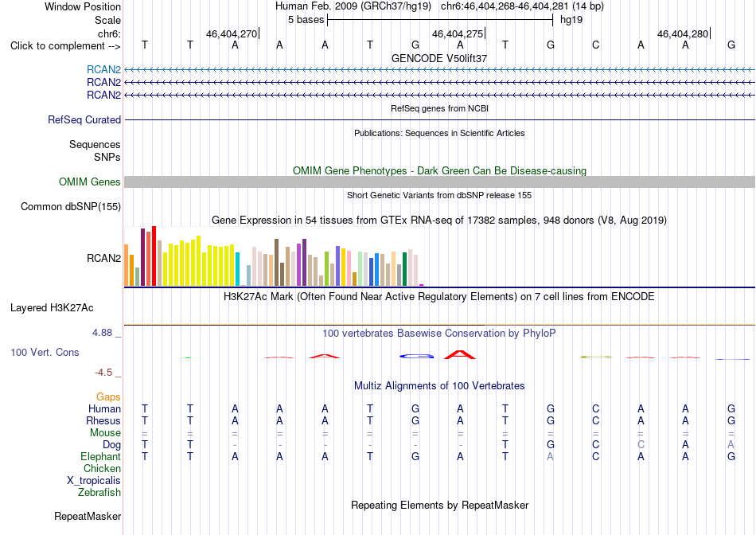Screen dimensions: 756x535
Task: Select the Mouse species label
Action: click(105, 433)
